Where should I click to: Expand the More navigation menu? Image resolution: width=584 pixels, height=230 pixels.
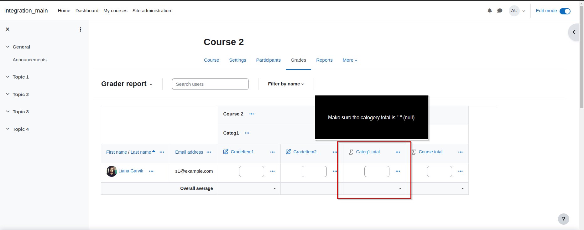350,60
